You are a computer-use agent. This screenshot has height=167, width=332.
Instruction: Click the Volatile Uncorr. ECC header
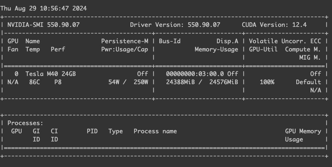285,41
